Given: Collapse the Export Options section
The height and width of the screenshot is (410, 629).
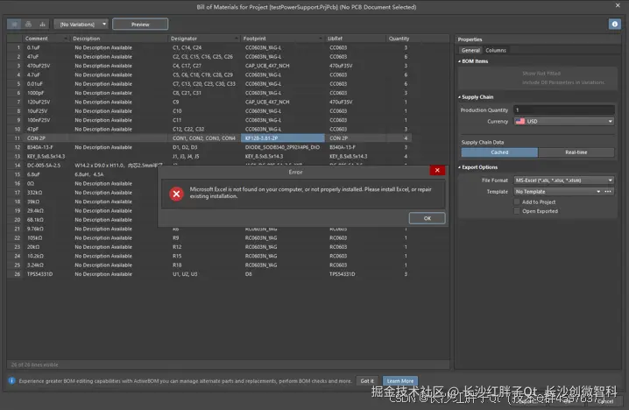Looking at the screenshot, I should coord(459,167).
